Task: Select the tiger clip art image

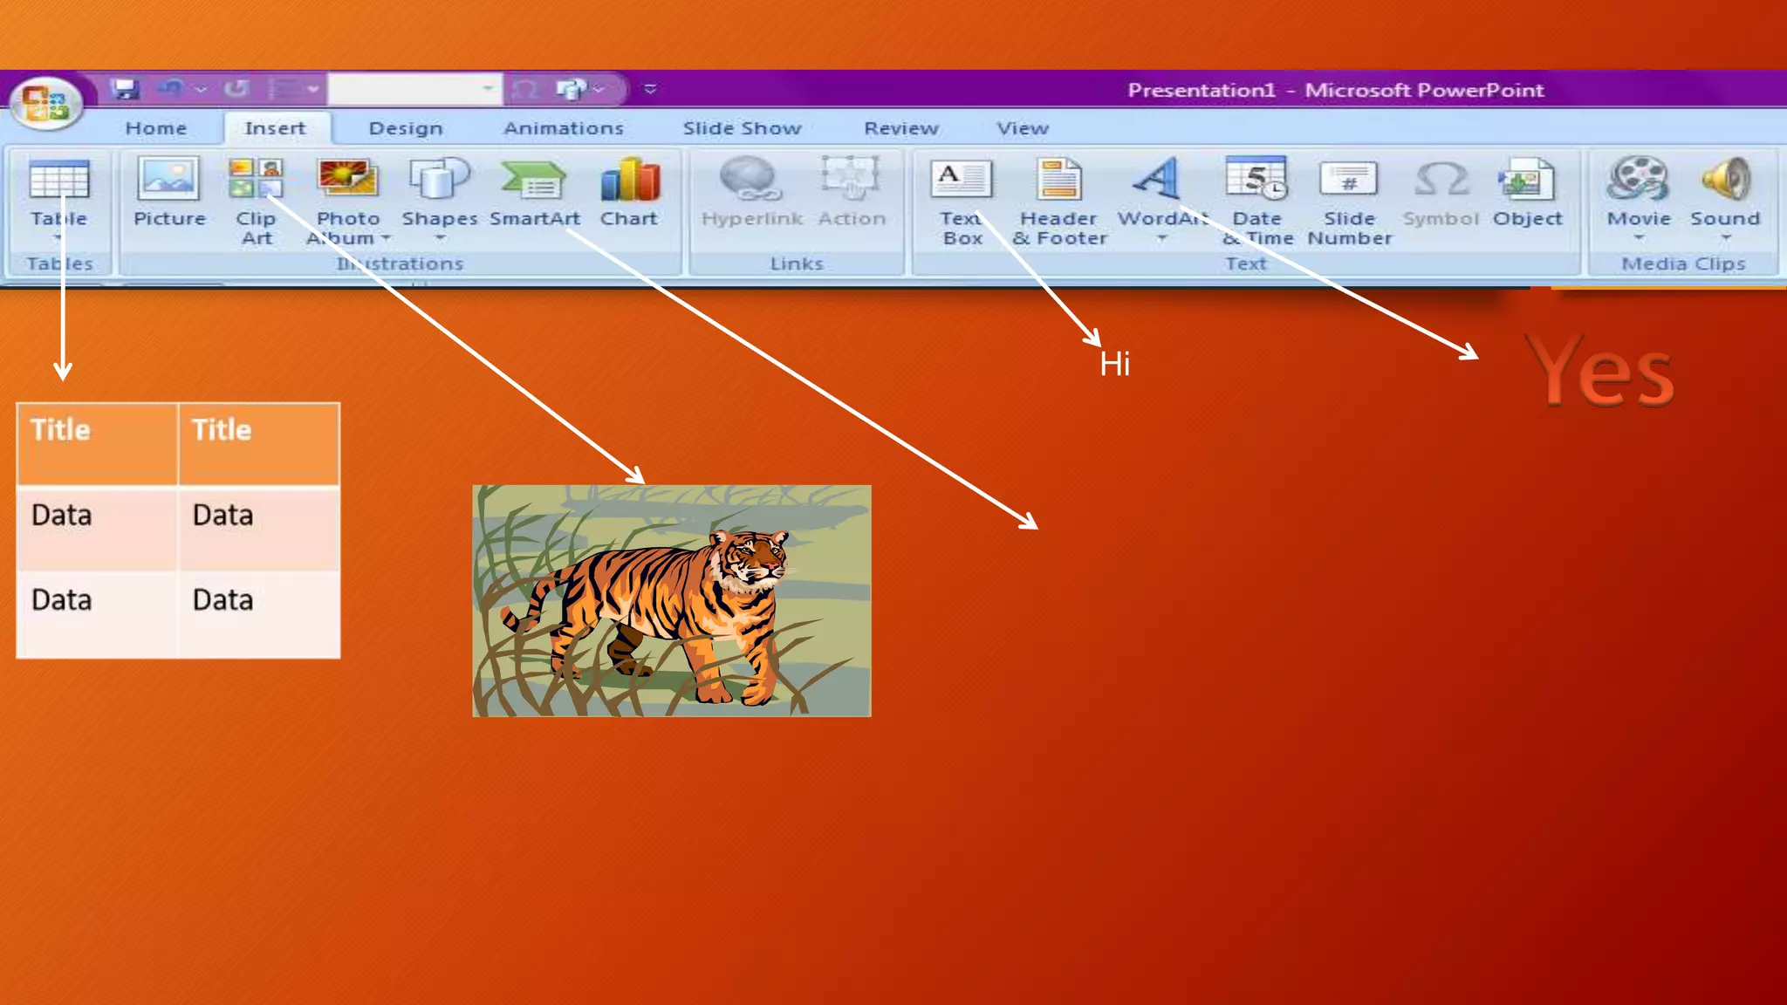Action: [671, 601]
